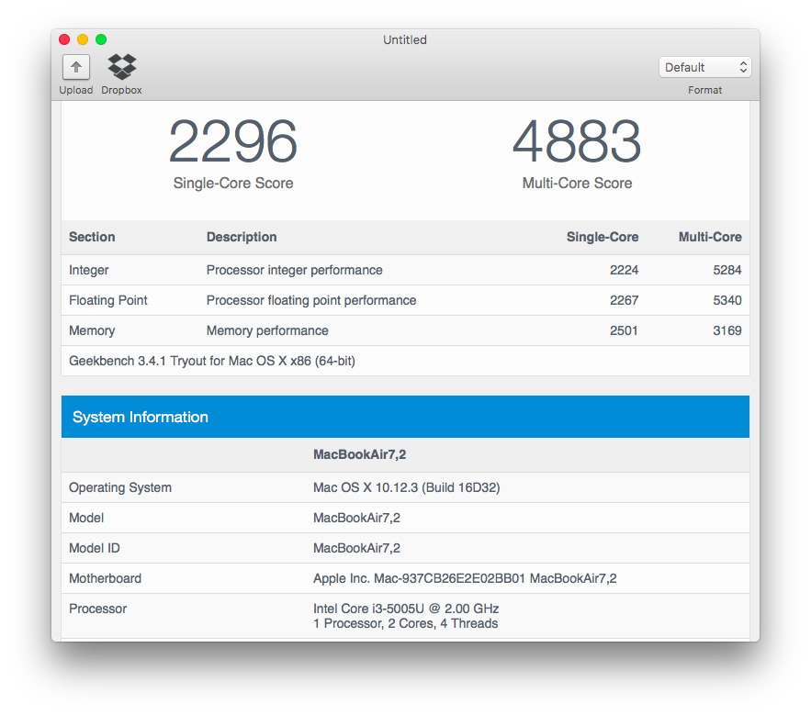
Task: Click Integer multi-core value 5284
Action: pyautogui.click(x=727, y=270)
